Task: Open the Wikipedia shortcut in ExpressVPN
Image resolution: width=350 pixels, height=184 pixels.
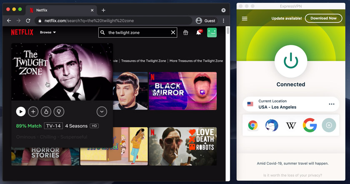Action: tap(290, 125)
